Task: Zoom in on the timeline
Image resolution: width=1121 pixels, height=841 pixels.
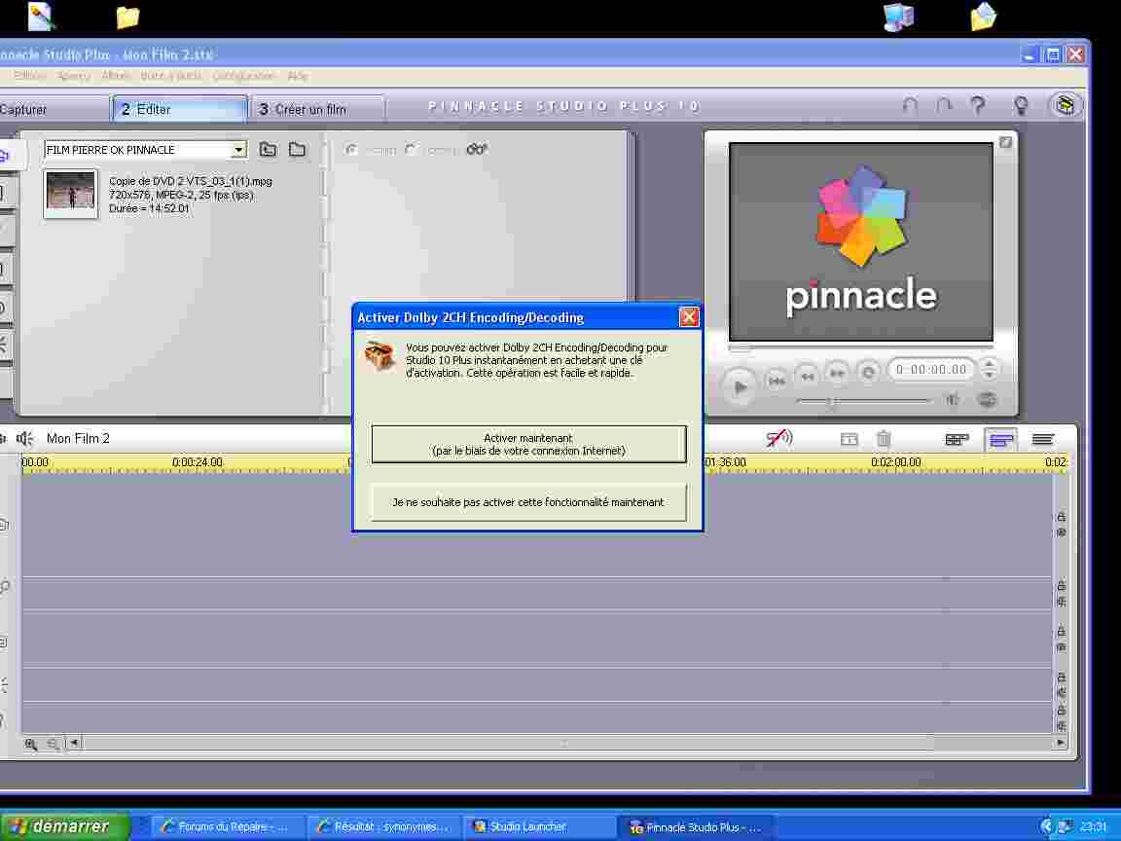Action: click(31, 744)
